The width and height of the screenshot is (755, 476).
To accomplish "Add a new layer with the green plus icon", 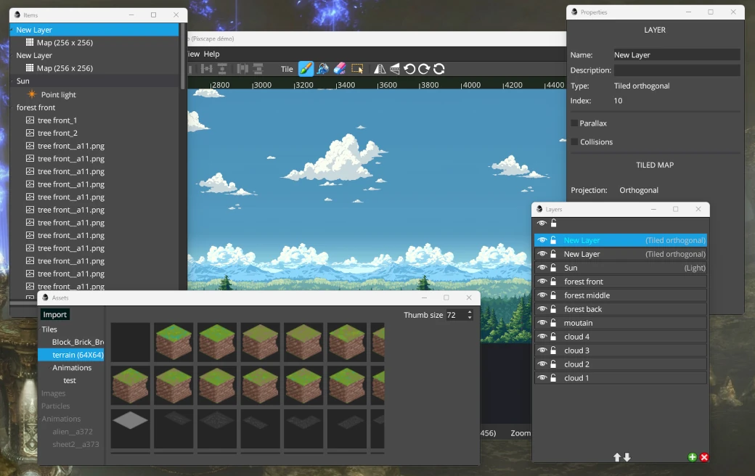I will 692,457.
